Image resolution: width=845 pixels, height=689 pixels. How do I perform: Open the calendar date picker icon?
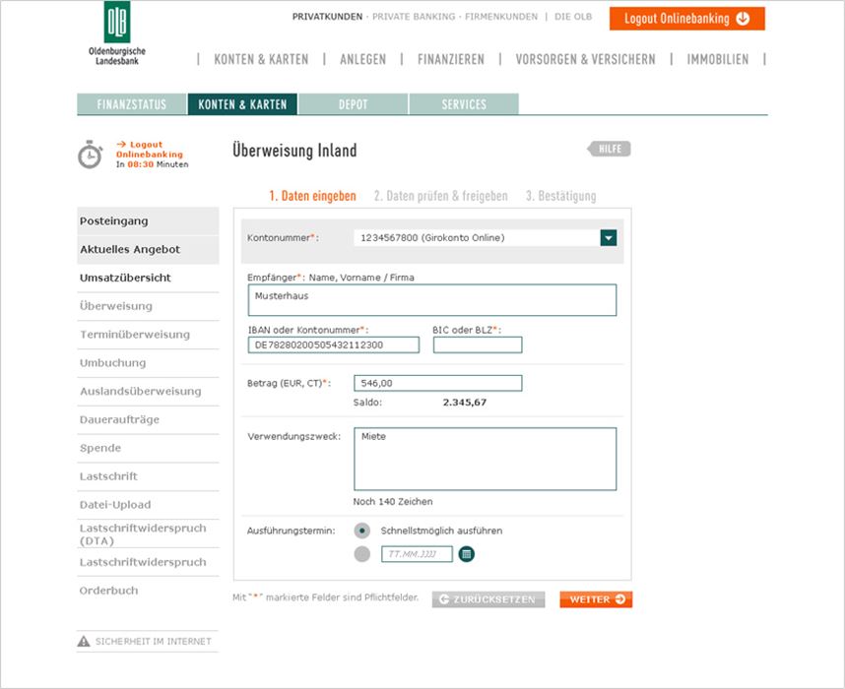coord(467,554)
